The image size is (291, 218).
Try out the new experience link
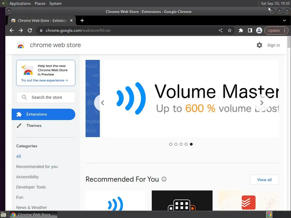44,80
